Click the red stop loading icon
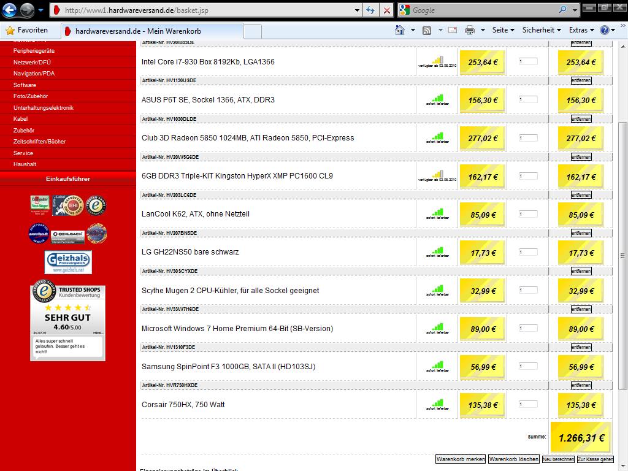Image resolution: width=628 pixels, height=471 pixels. click(386, 10)
